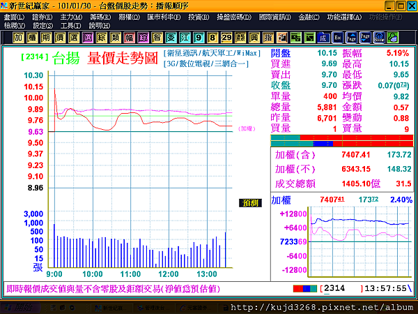Open the 籌碼(R) menu

[100, 17]
